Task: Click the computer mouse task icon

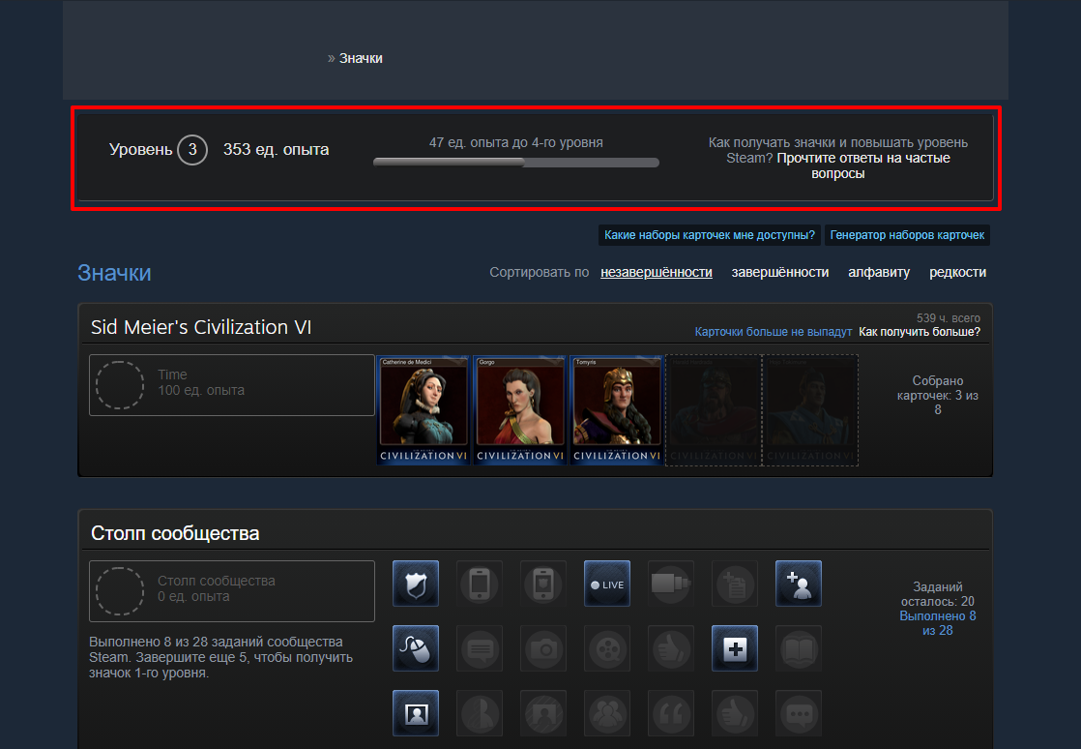Action: 416,648
